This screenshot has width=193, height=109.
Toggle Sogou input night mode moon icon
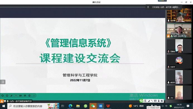(149, 101)
